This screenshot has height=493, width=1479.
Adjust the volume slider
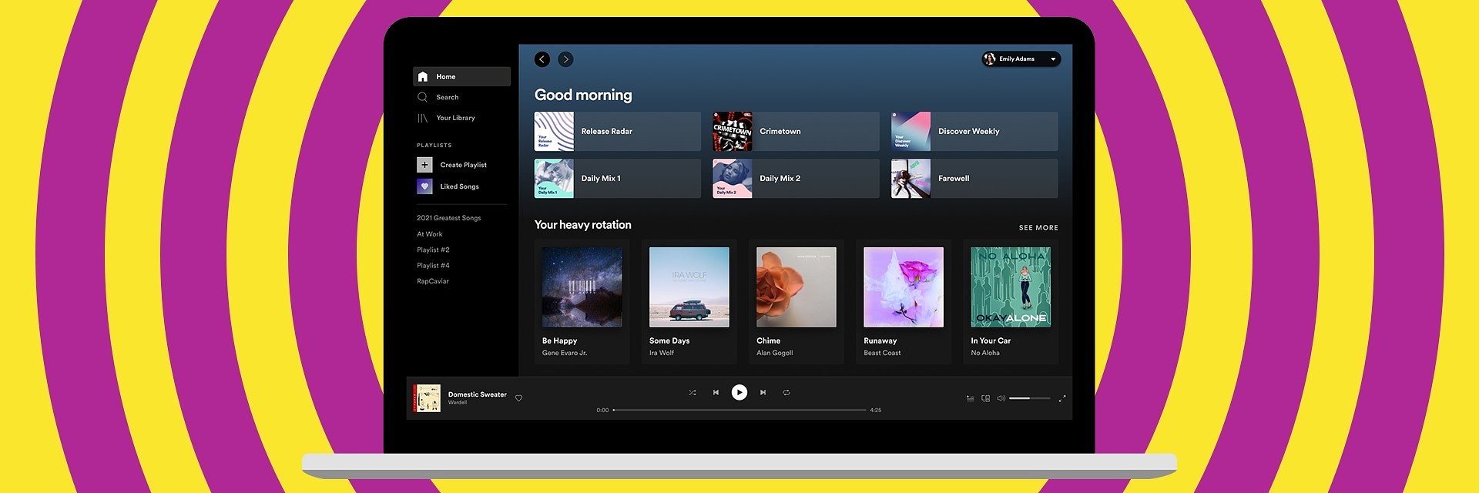pyautogui.click(x=1029, y=398)
